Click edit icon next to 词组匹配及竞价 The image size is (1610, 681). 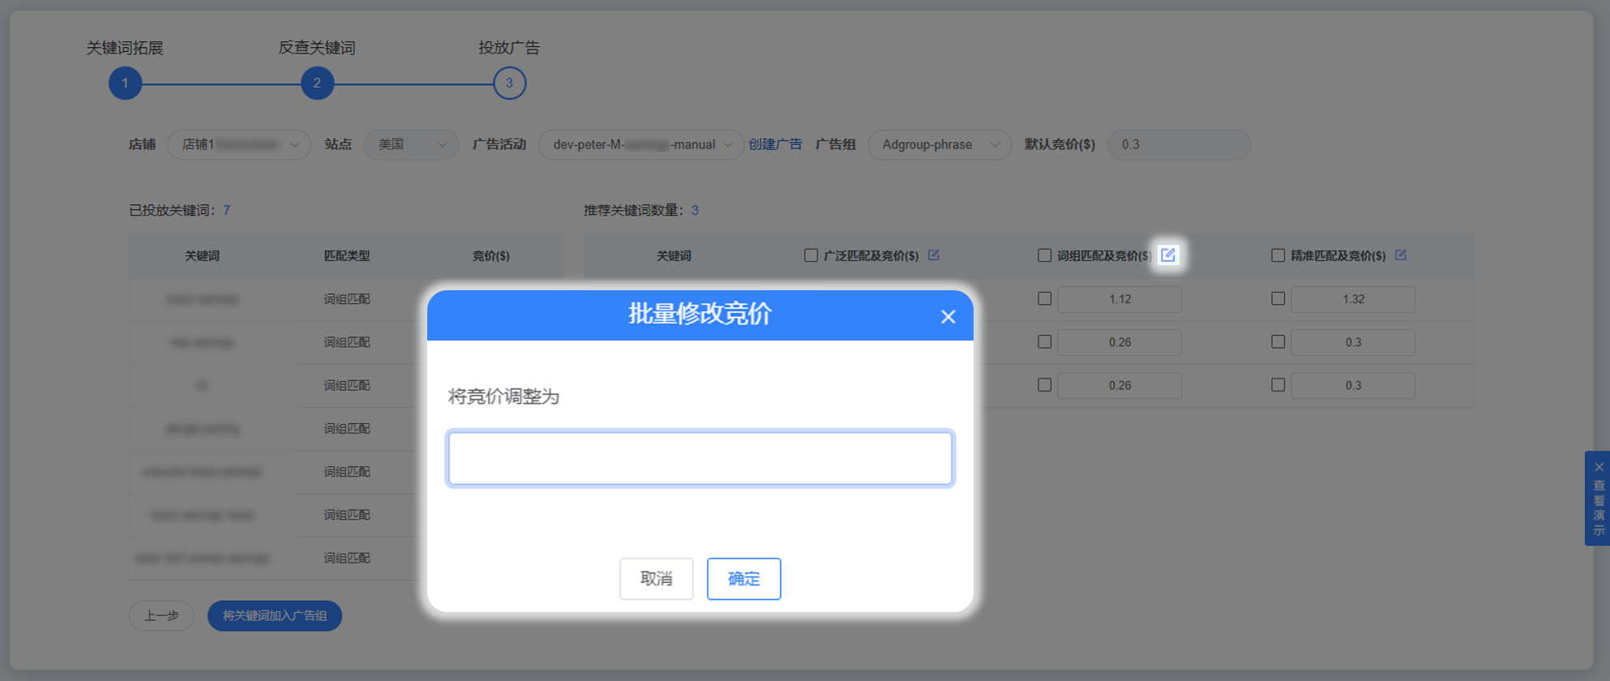1167,255
